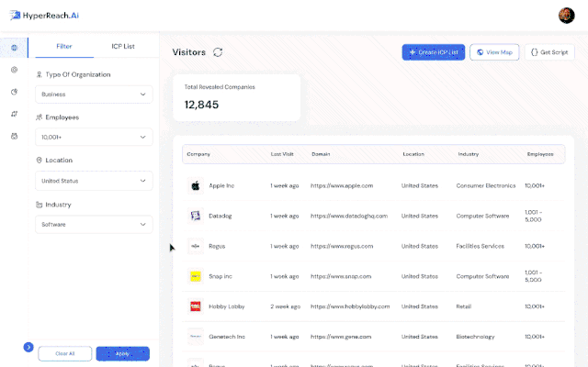The image size is (588, 367).
Task: Open the user profile avatar
Action: tap(566, 15)
